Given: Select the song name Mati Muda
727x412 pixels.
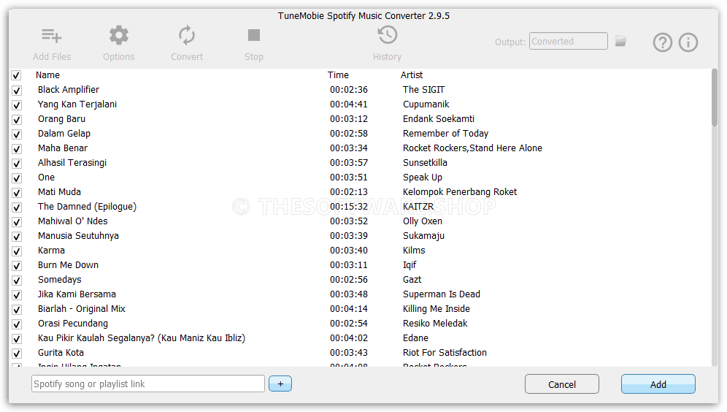Looking at the screenshot, I should click(x=59, y=191).
